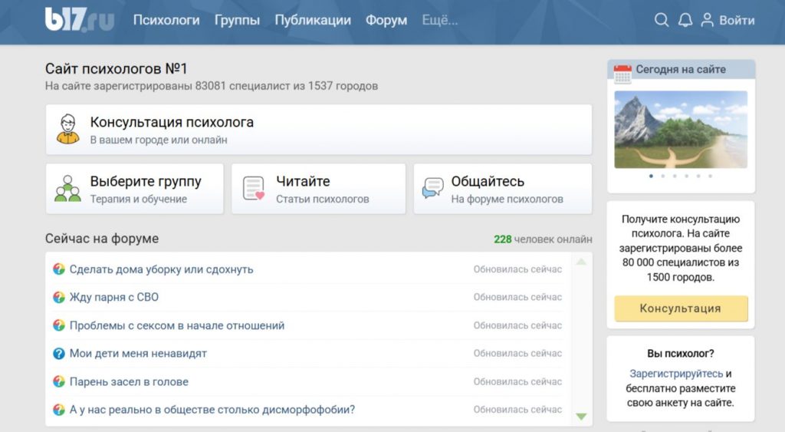
Task: Click the b17.ru logo
Action: click(80, 19)
